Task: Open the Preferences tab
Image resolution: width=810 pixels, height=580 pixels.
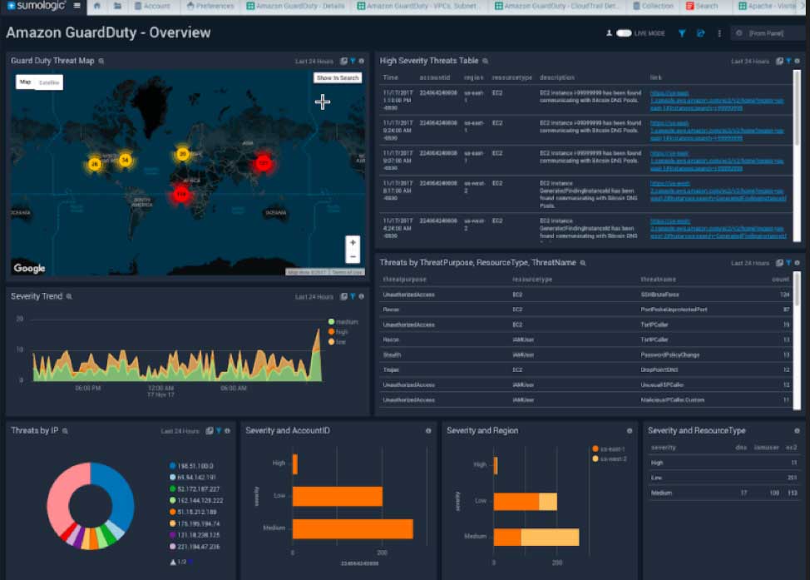Action: point(210,6)
